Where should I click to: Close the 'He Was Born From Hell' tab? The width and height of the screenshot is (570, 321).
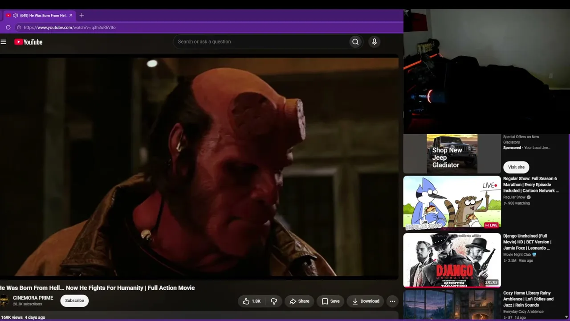tap(71, 15)
